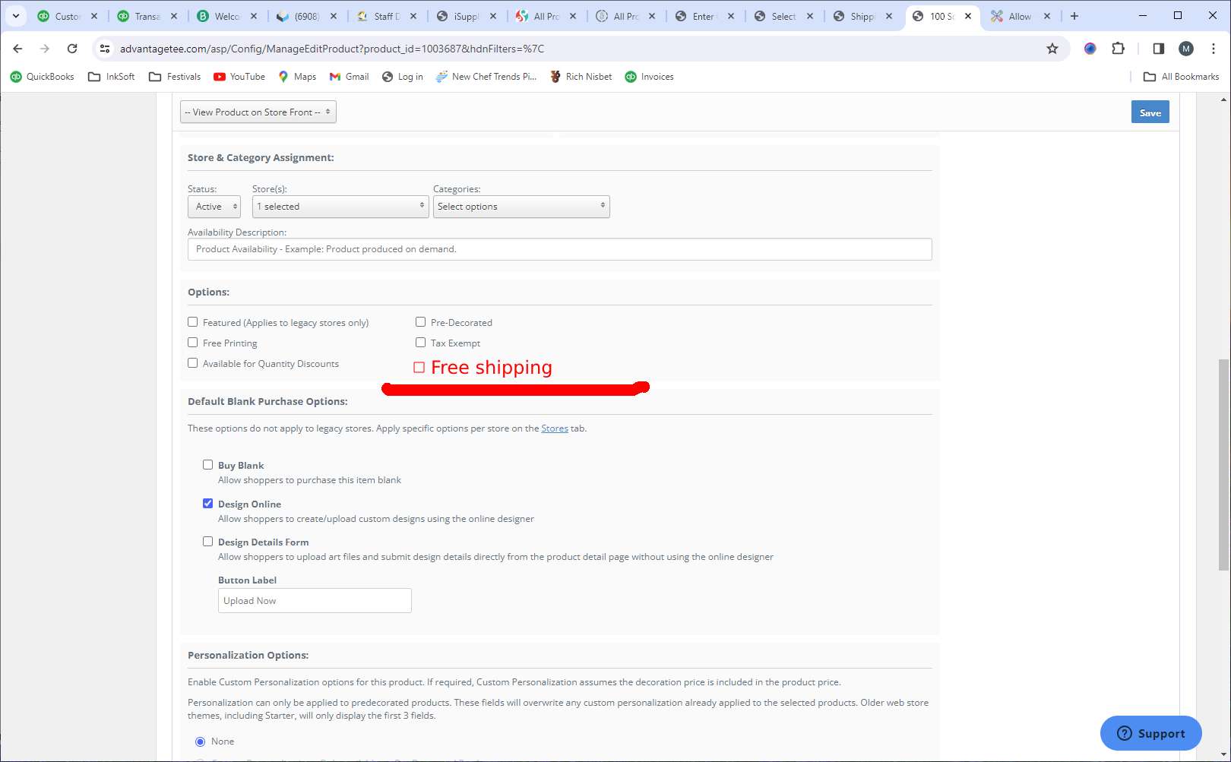
Task: Open the tab search chevron
Action: (15, 16)
